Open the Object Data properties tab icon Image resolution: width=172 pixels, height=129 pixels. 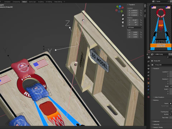click(x=148, y=93)
